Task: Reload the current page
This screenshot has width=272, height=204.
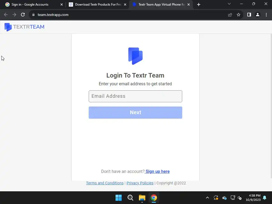Action: [23, 15]
